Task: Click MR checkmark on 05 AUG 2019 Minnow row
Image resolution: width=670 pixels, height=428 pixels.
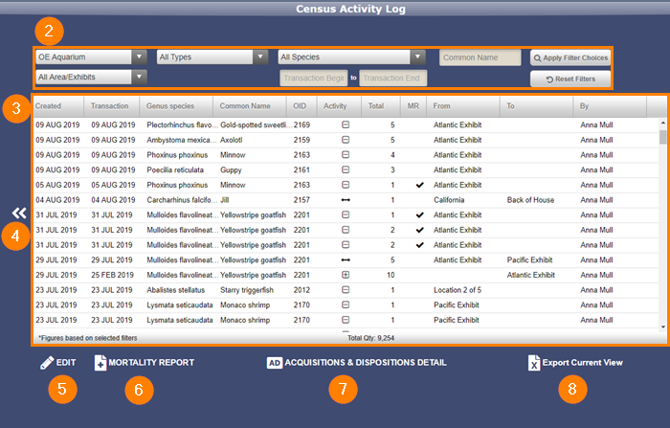Action: click(420, 185)
